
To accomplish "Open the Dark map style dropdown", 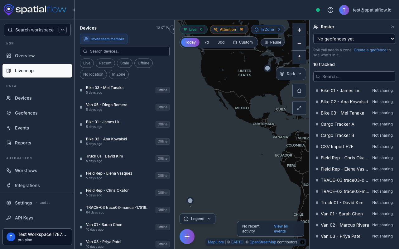I will tap(291, 74).
